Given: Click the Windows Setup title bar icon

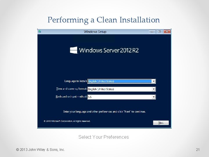Looking at the screenshot, I should click(40, 31).
